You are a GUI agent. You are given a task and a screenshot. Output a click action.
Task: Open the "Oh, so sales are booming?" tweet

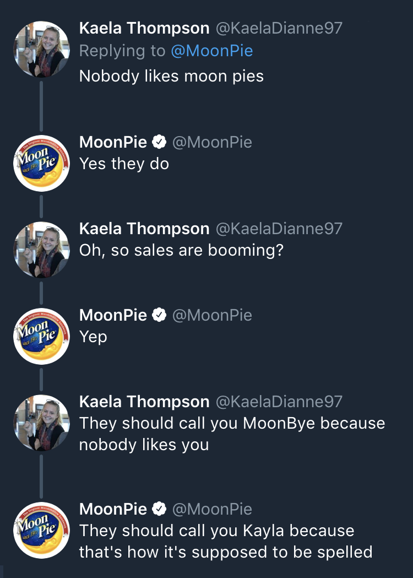click(x=181, y=250)
